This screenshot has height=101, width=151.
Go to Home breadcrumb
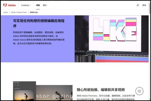tap(6, 12)
